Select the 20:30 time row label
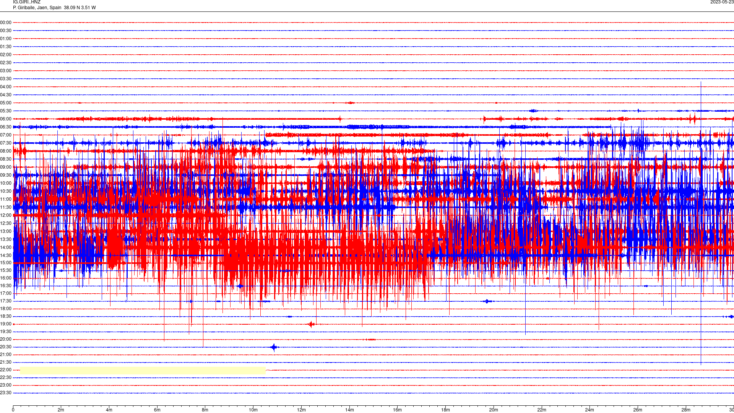Image resolution: width=734 pixels, height=413 pixels. point(6,347)
